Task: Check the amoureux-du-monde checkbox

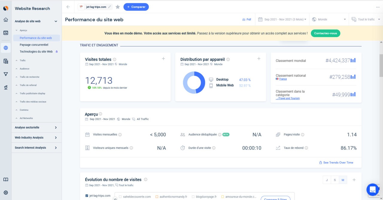Action: pyautogui.click(x=223, y=197)
